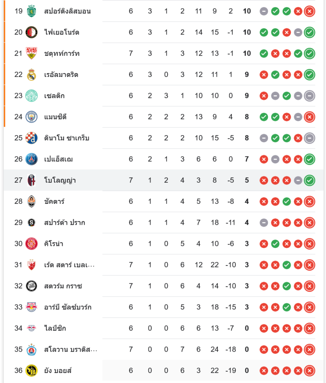
Task: Click the Manchester City crest
Action: pyautogui.click(x=31, y=116)
